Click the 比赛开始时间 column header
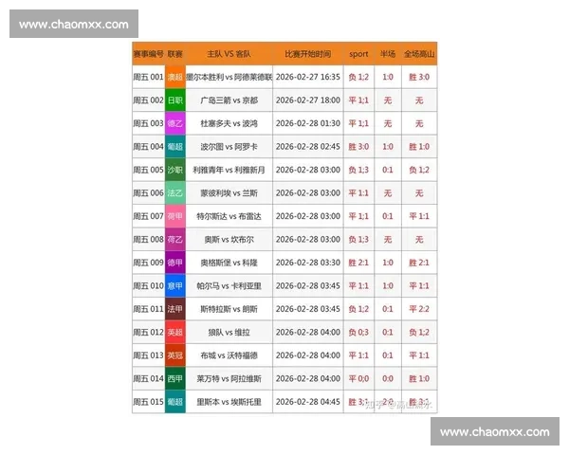 click(307, 54)
